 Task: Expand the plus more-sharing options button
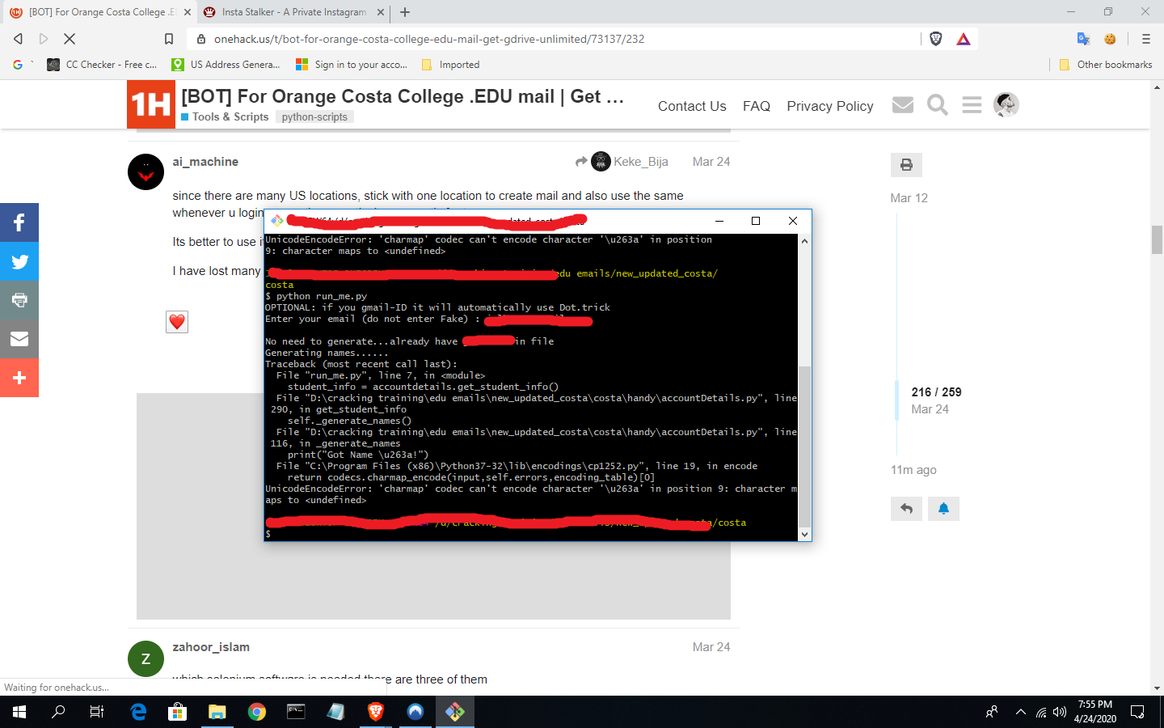coord(19,378)
